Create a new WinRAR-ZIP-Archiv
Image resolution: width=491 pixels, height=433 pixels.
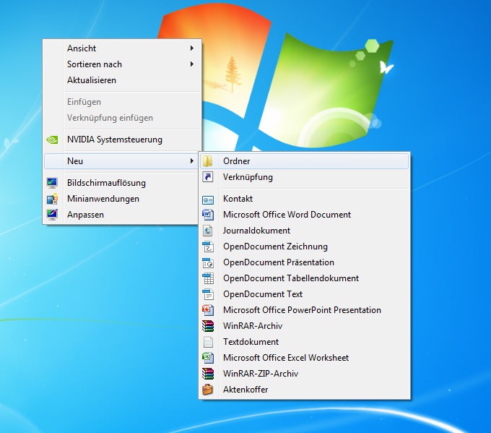(x=305, y=374)
